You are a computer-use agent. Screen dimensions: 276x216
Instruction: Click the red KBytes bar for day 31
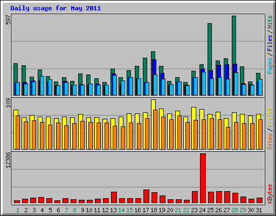(x=259, y=200)
